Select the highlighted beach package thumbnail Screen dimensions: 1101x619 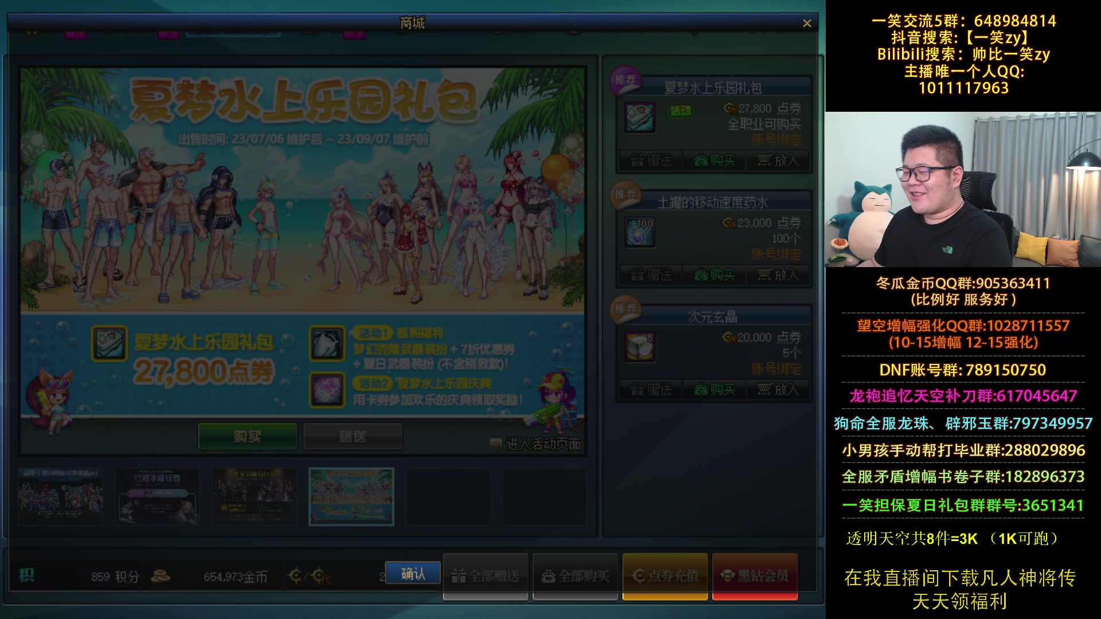[x=352, y=496]
